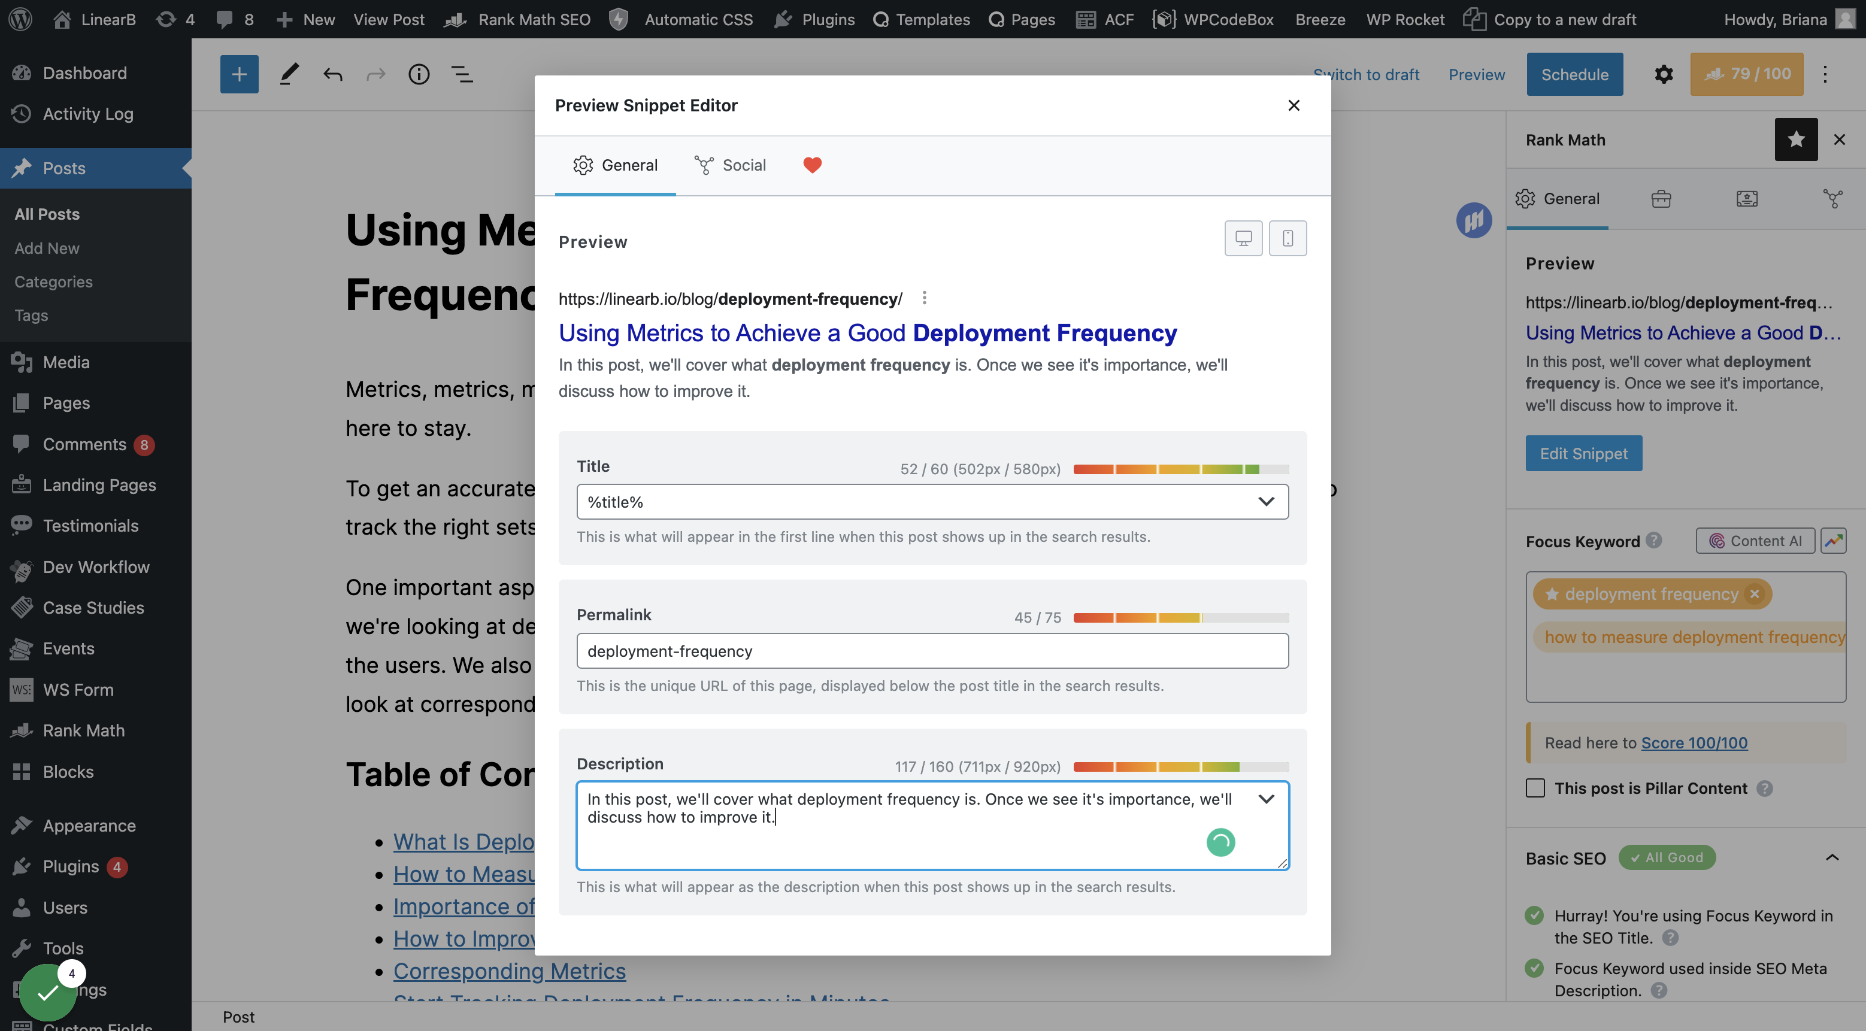Select the General tab in snippet editor
The height and width of the screenshot is (1031, 1866).
(615, 165)
